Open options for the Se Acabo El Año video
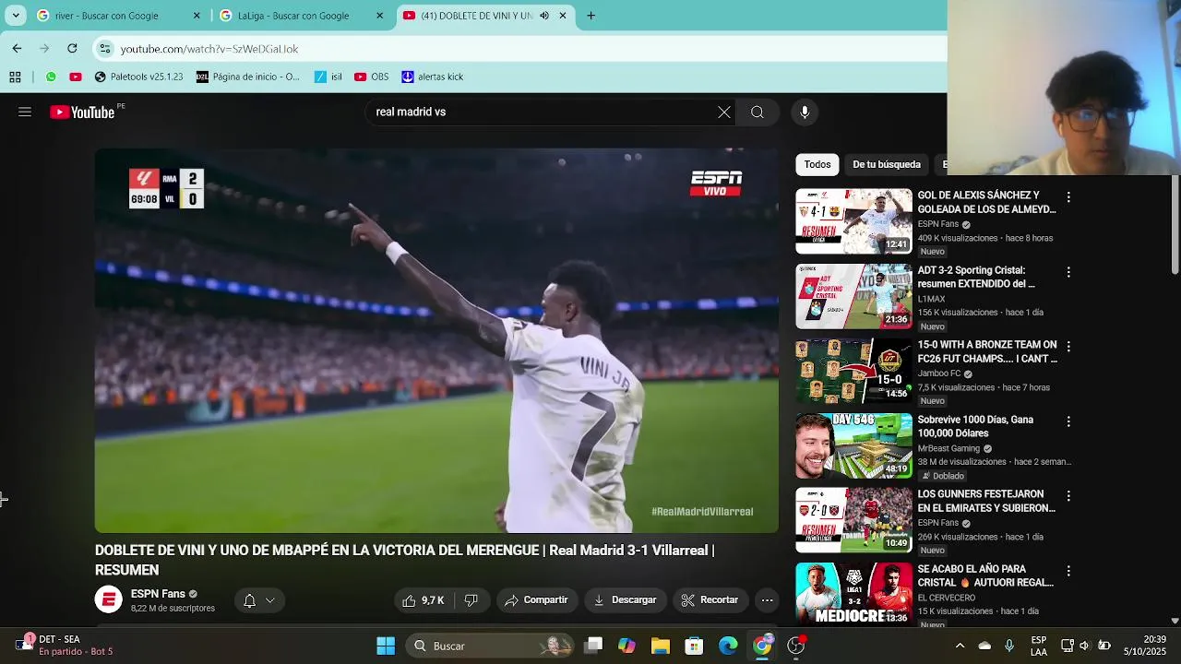This screenshot has width=1181, height=664. click(1068, 571)
